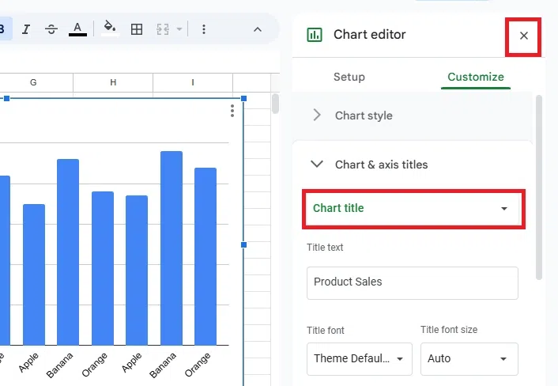
Task: Select the Customize tab
Action: (475, 77)
